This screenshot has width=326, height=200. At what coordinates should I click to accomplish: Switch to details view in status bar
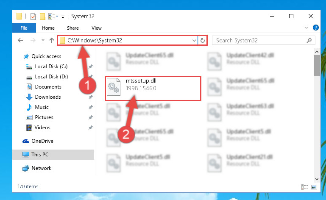305,187
